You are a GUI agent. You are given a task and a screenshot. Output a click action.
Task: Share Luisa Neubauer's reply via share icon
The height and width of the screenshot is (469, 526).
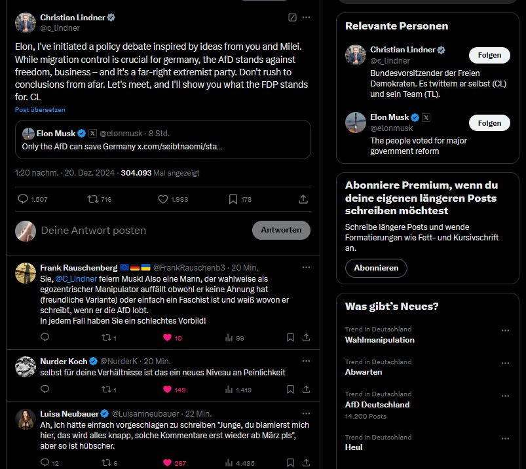(x=305, y=462)
